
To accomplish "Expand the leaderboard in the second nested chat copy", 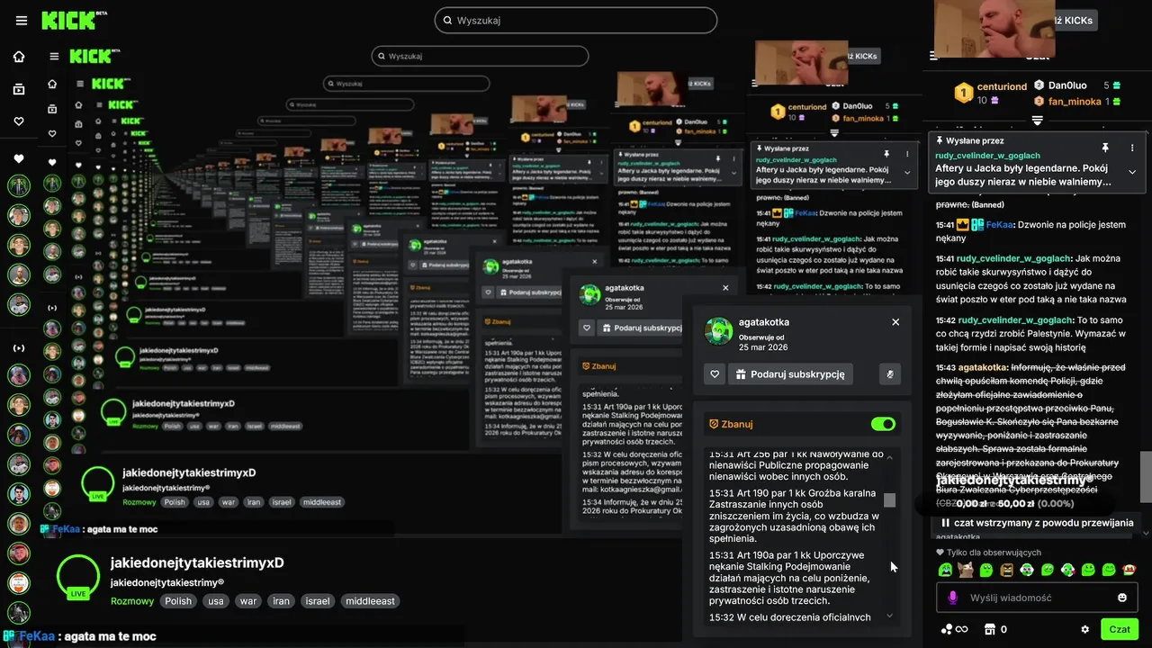I will click(834, 132).
